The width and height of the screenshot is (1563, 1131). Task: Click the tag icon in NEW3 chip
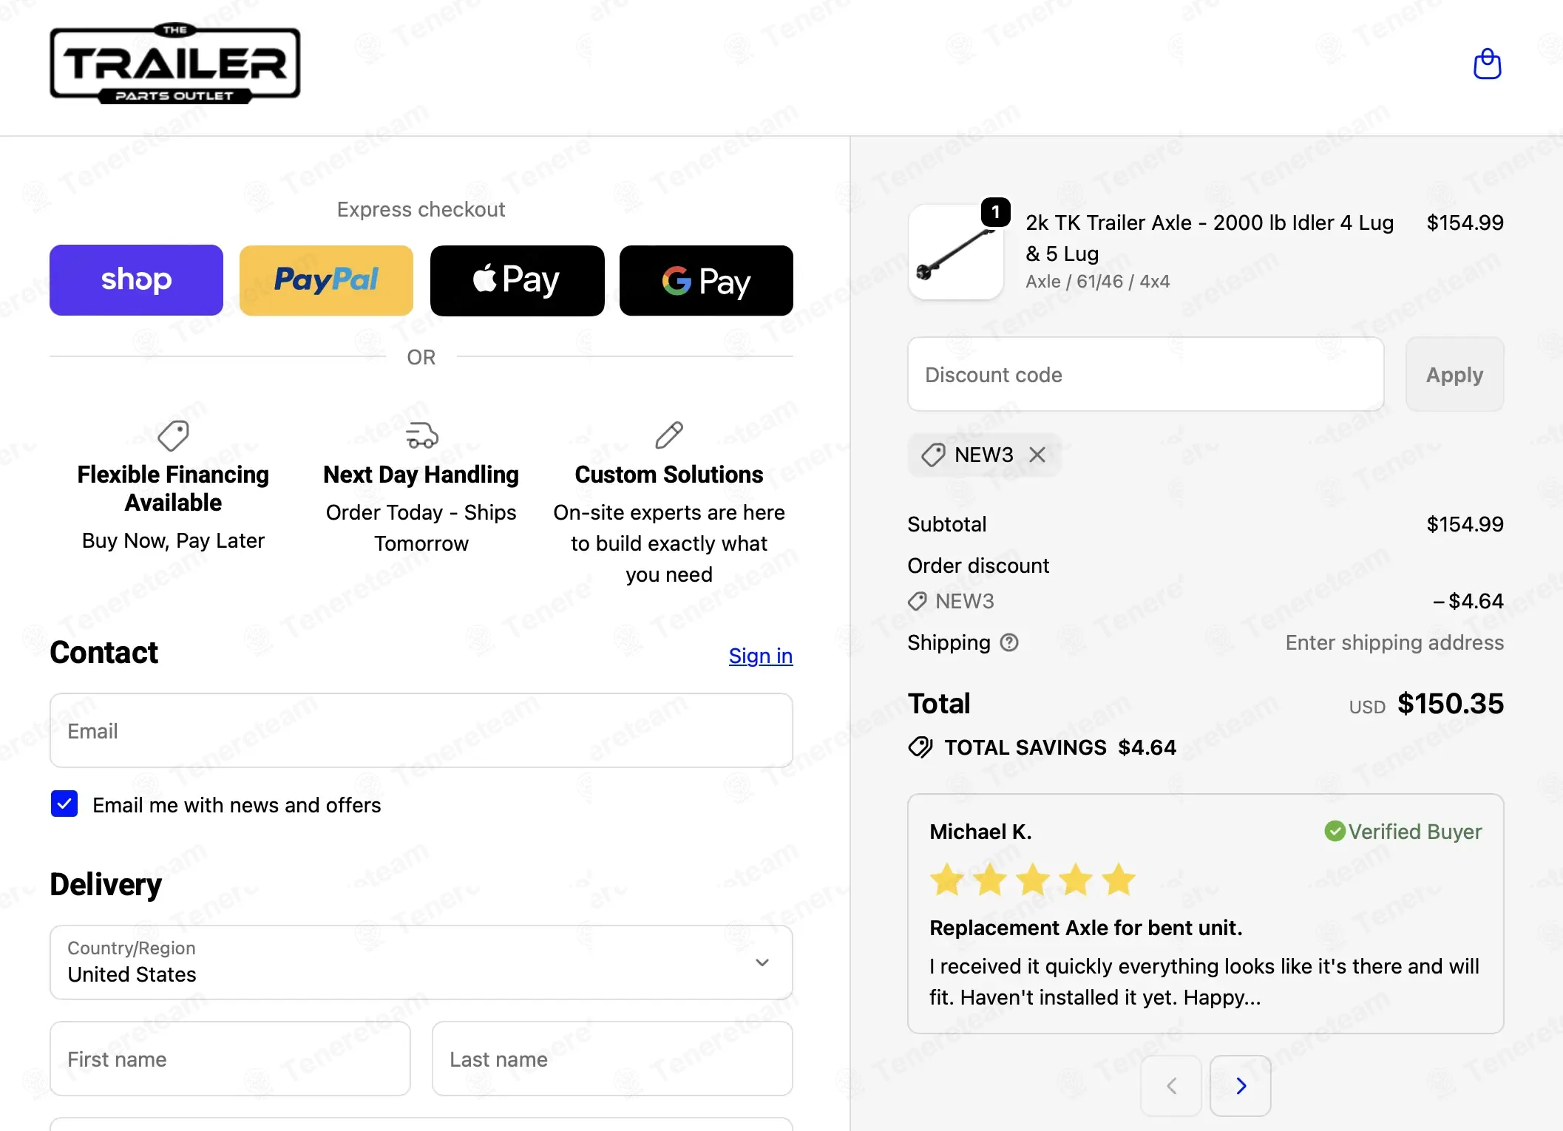933,455
